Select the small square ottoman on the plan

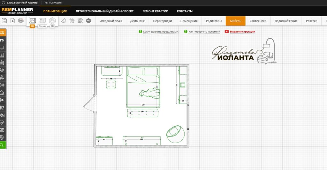pos(111,85)
